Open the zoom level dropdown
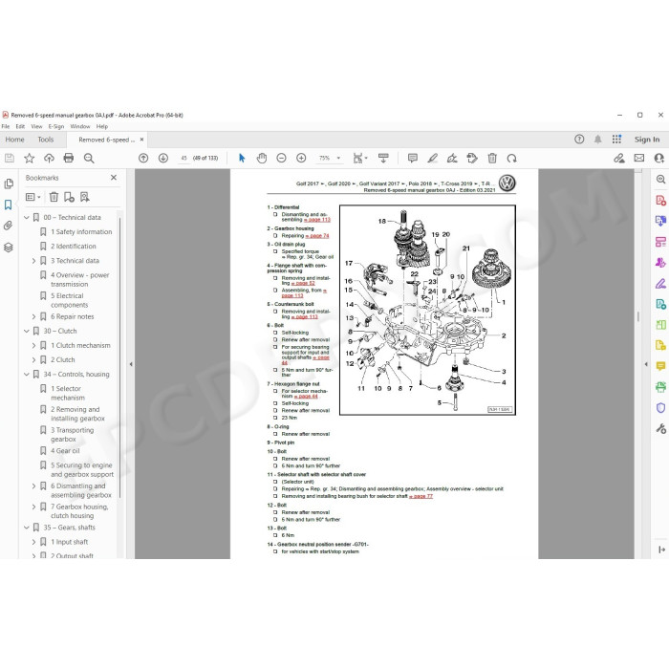The height and width of the screenshot is (669, 669). point(338,158)
